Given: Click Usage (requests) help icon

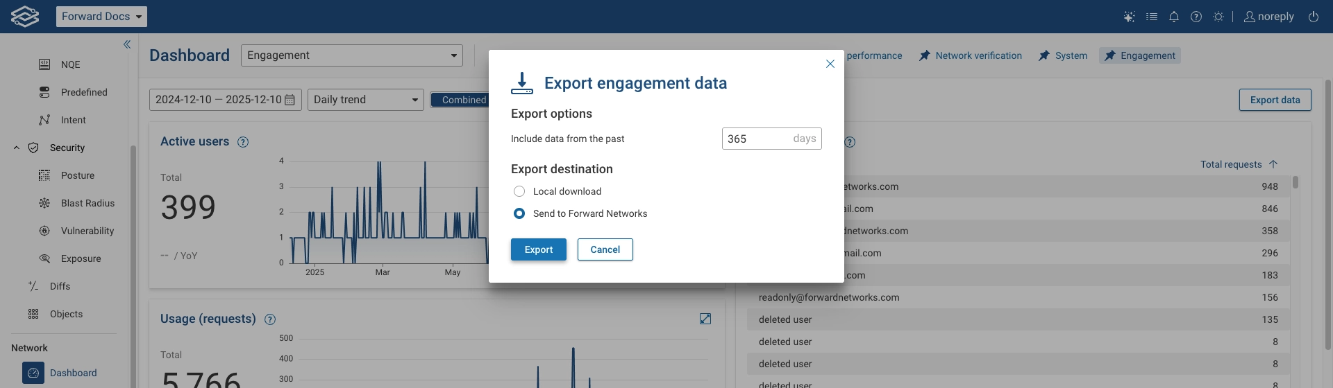Looking at the screenshot, I should (x=270, y=319).
